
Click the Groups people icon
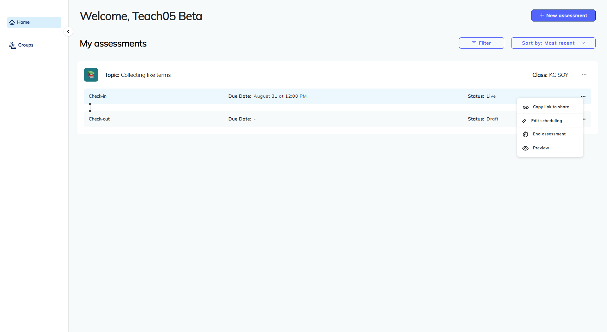(x=12, y=45)
